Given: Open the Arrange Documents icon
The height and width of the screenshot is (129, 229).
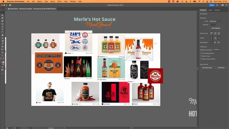Looking at the screenshot, I should 223,5.
